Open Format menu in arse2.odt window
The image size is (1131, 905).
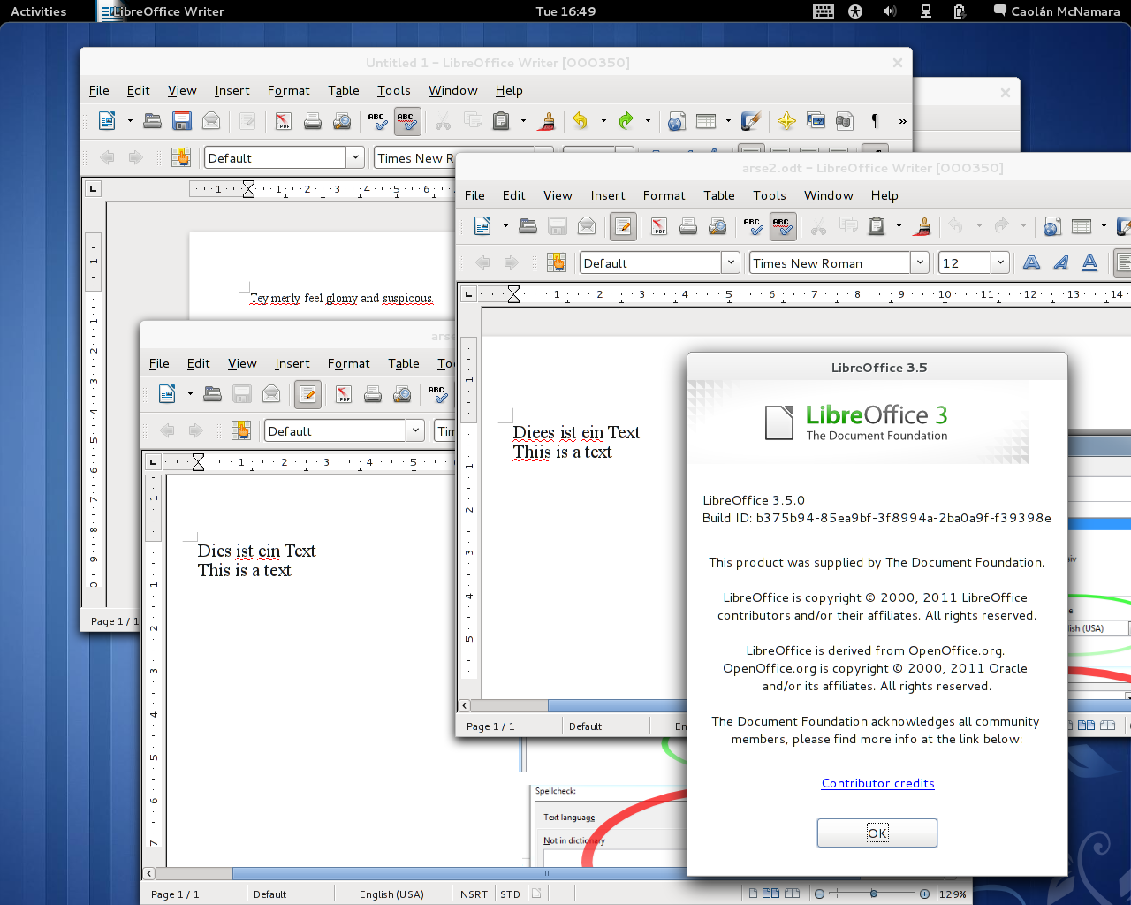(664, 195)
